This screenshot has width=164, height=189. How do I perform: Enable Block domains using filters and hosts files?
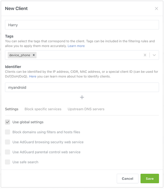pyautogui.click(x=8, y=132)
